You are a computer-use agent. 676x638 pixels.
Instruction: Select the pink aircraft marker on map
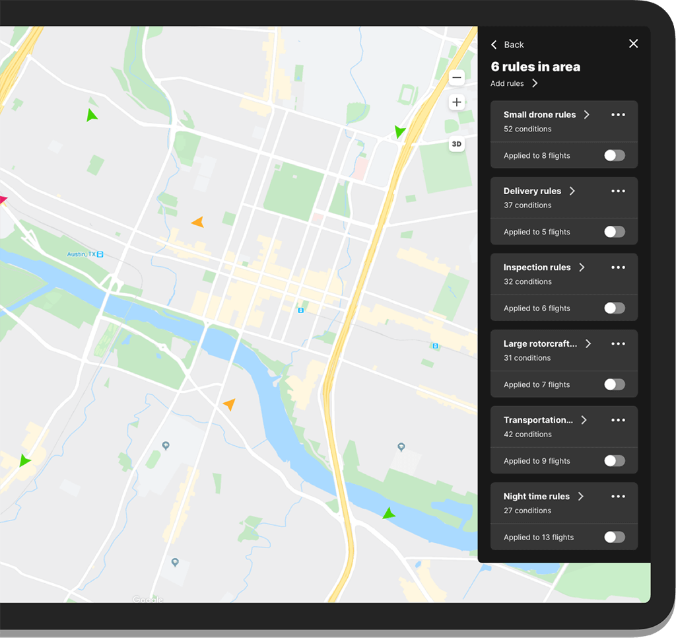2,199
